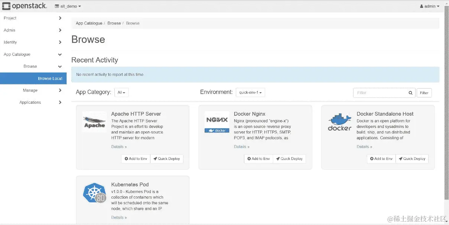449x225 pixels.
Task: Collapse the App Catalogue section
Action: (x=33, y=54)
